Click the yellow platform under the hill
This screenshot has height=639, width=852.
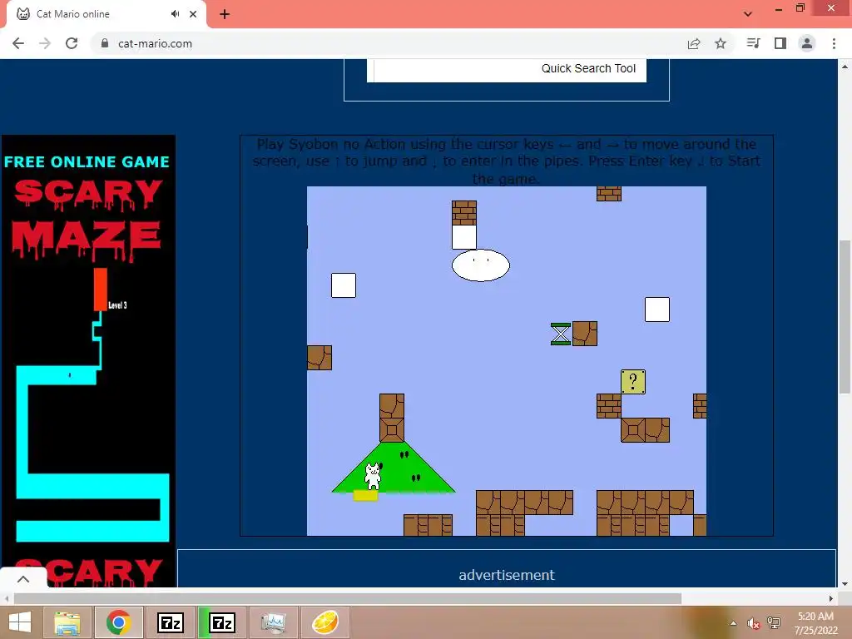pos(365,496)
